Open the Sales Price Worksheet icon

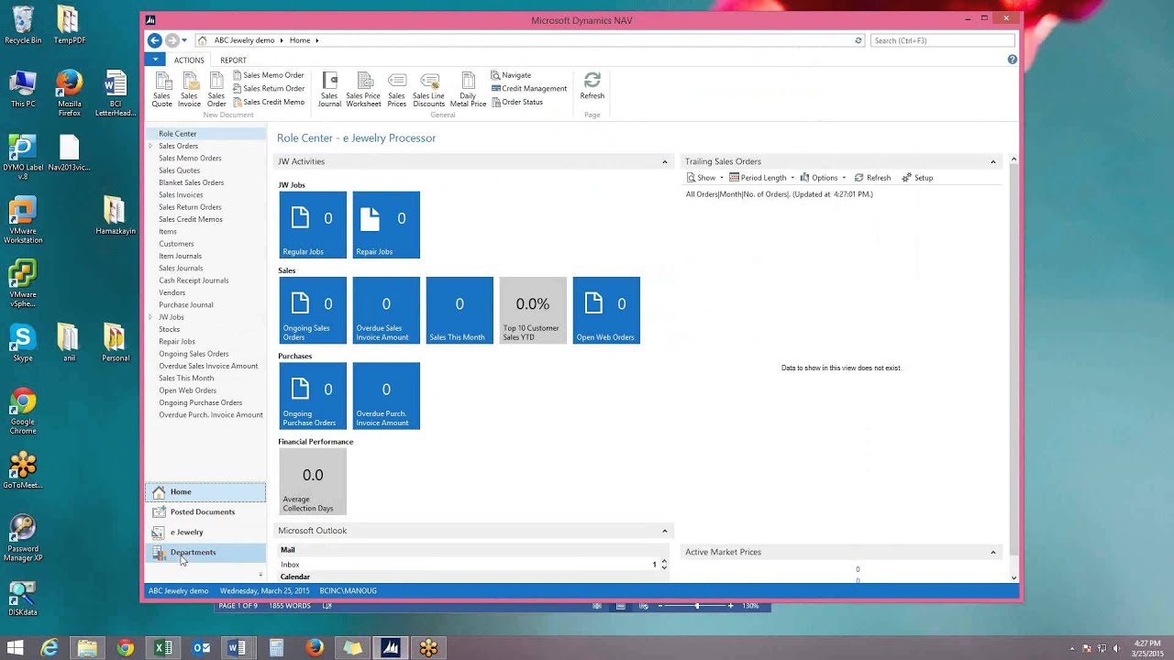[x=363, y=90]
